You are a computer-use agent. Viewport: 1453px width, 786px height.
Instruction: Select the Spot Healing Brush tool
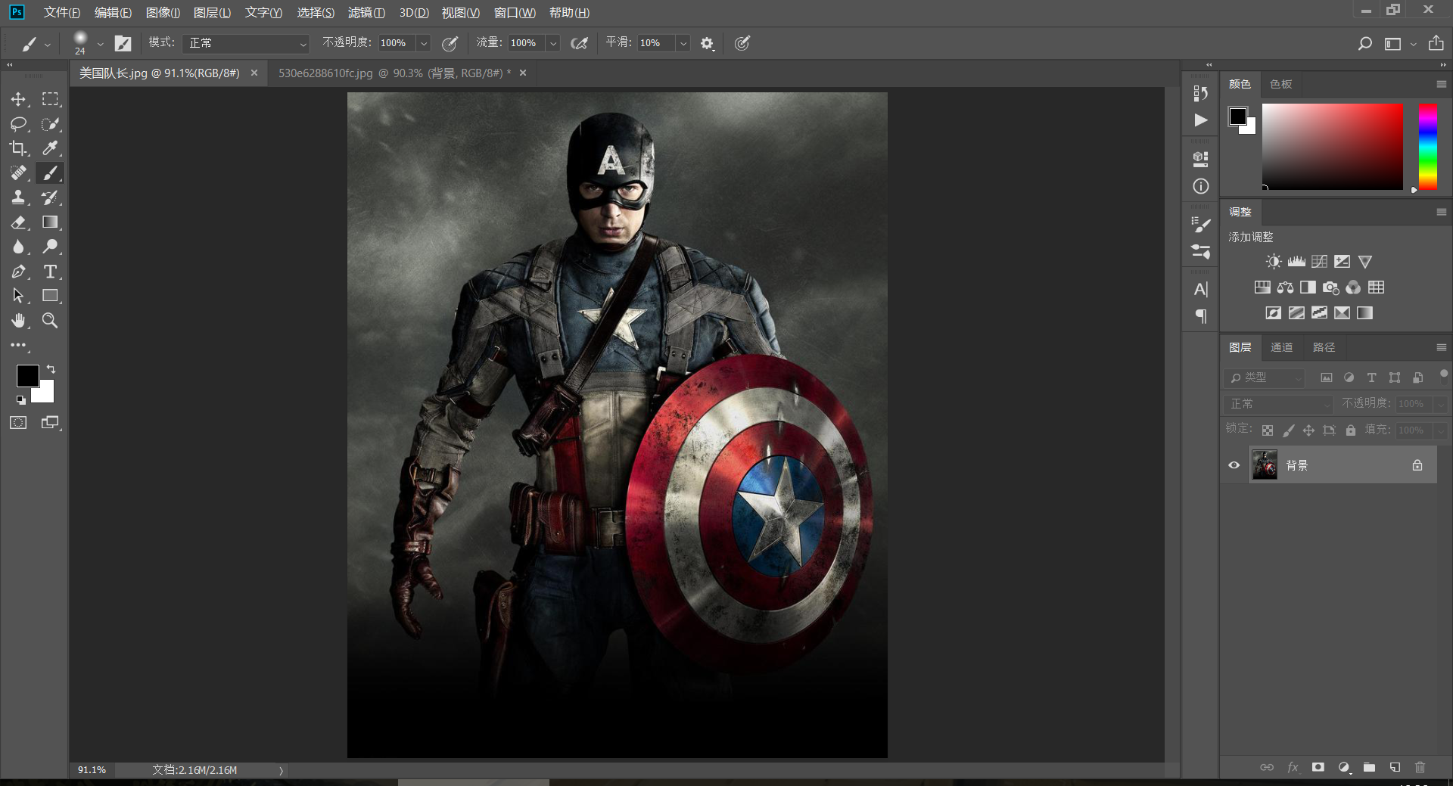[18, 173]
